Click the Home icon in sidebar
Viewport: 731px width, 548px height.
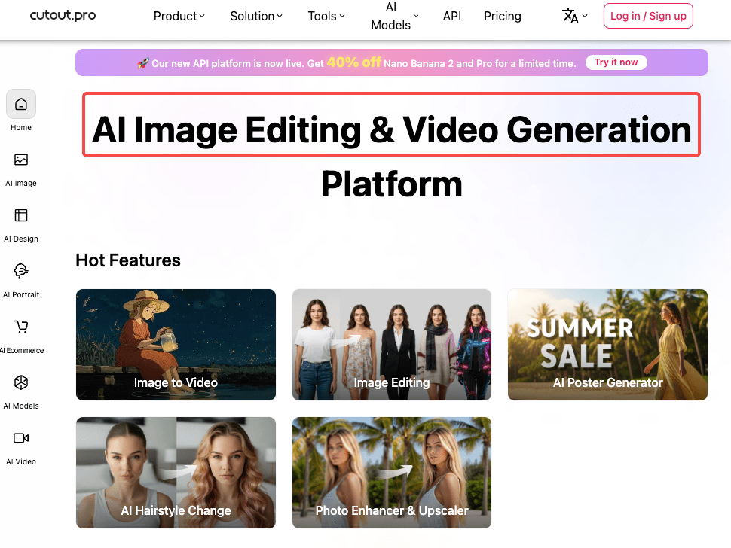(x=21, y=105)
